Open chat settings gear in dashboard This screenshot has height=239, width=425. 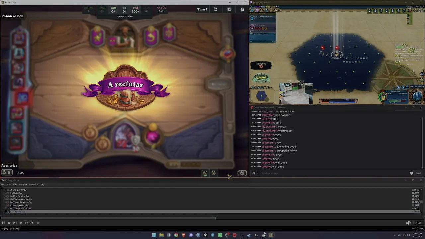point(412,173)
